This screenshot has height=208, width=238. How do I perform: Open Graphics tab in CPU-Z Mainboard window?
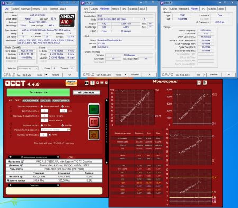[x=133, y=8]
